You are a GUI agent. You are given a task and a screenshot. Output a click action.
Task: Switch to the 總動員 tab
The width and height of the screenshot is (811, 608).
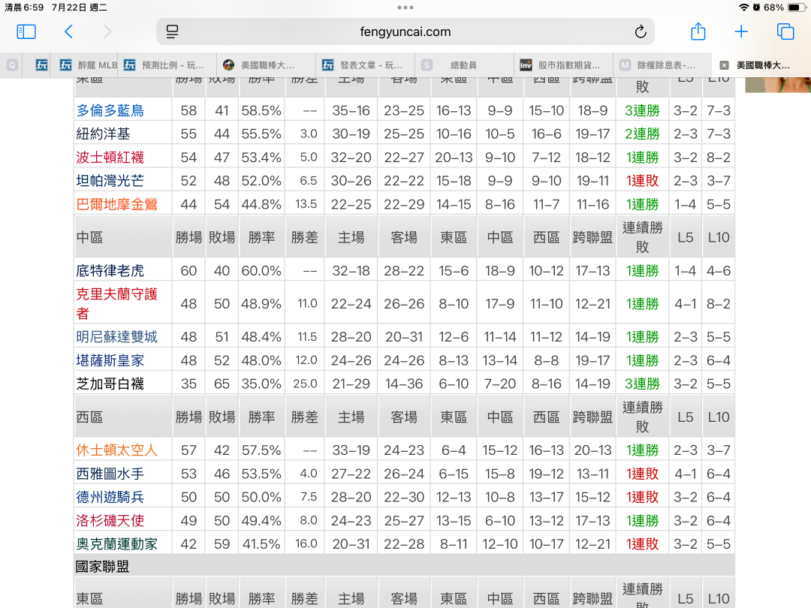click(465, 65)
